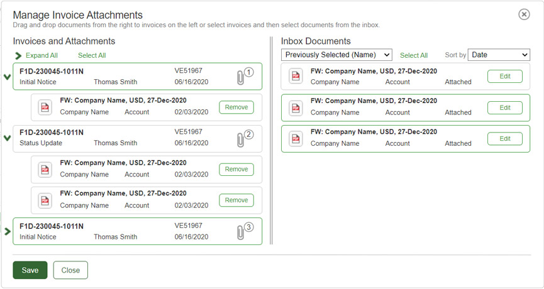Expand the last Initial Notice invoice row
544x289 pixels.
(x=8, y=231)
